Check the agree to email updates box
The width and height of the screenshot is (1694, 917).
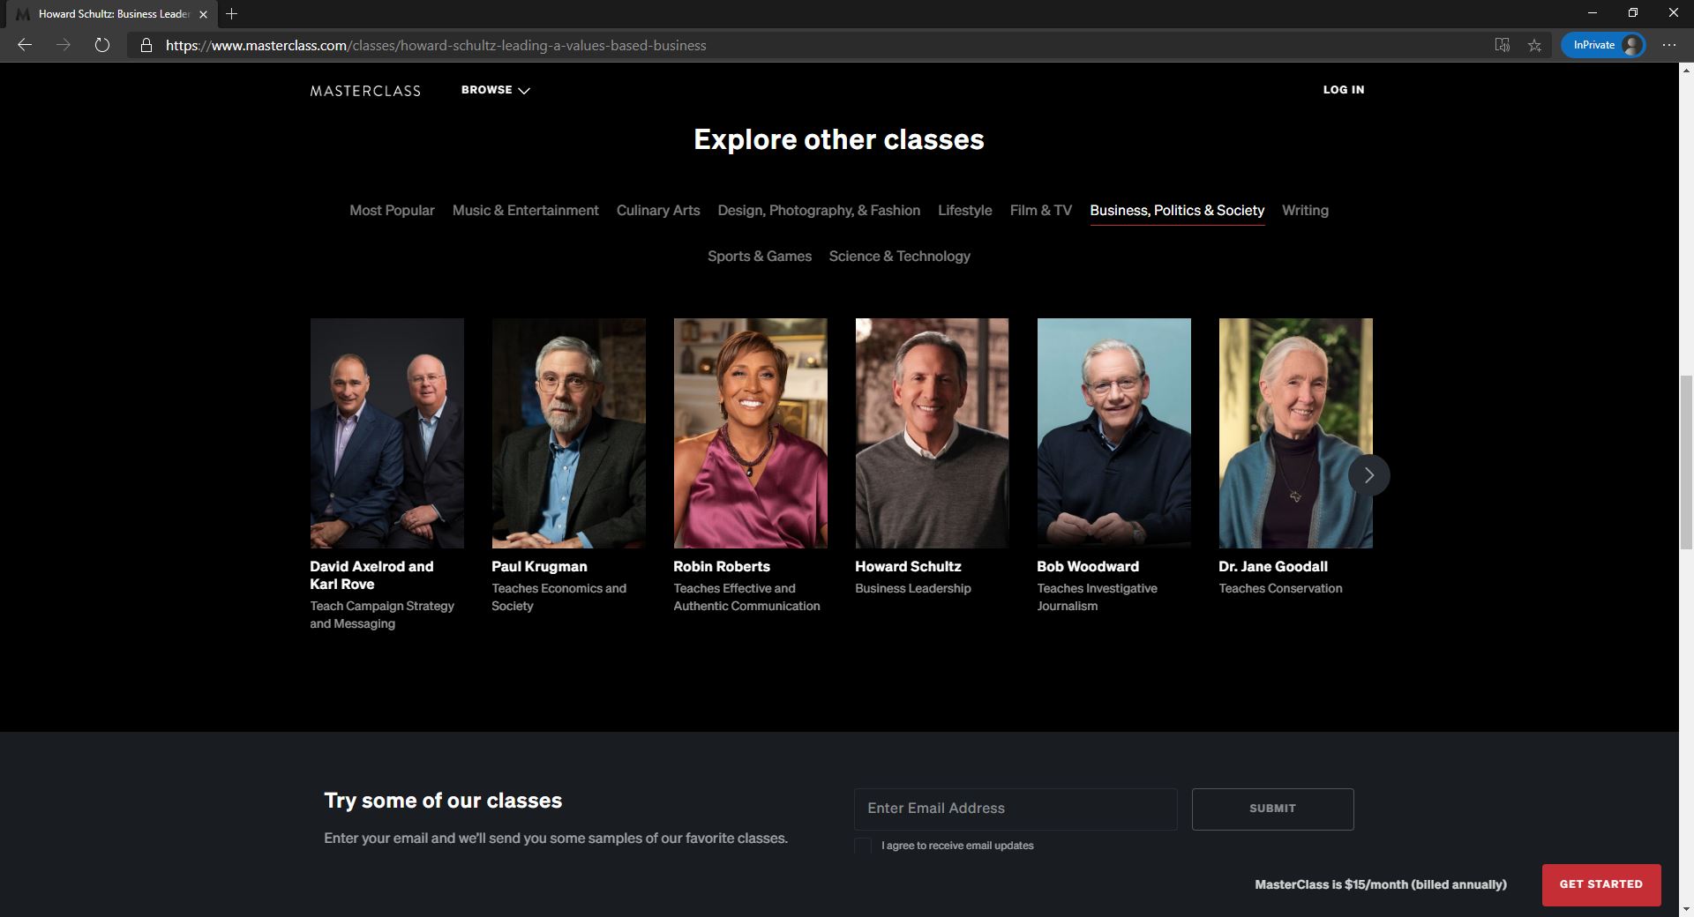pos(863,846)
